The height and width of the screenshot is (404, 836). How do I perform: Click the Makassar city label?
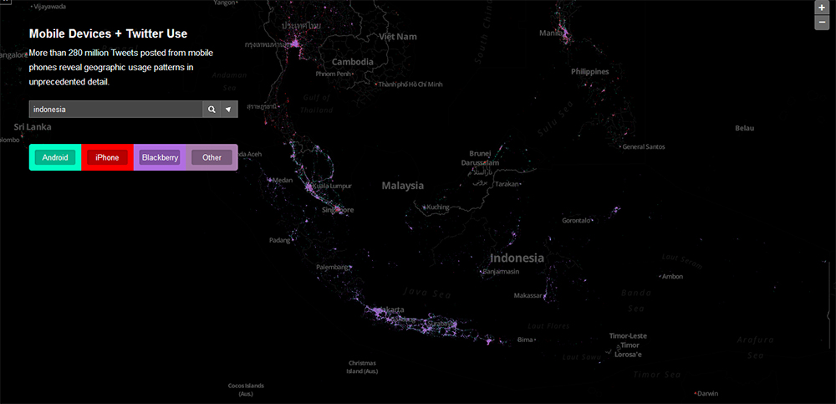pos(528,295)
